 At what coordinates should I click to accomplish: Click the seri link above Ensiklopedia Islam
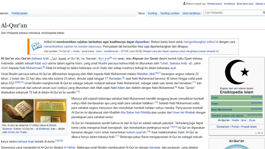click(236, 88)
